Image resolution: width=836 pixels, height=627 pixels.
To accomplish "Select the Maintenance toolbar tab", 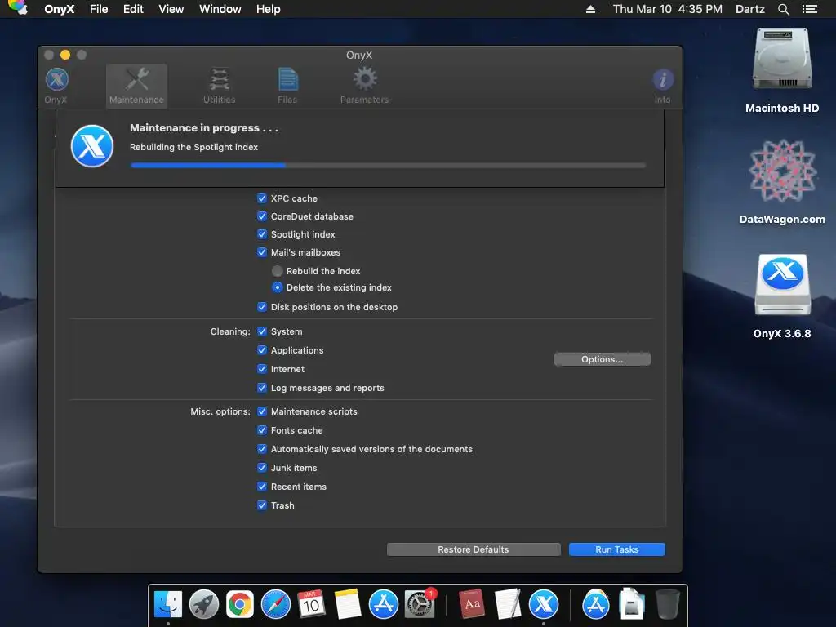I will click(136, 86).
